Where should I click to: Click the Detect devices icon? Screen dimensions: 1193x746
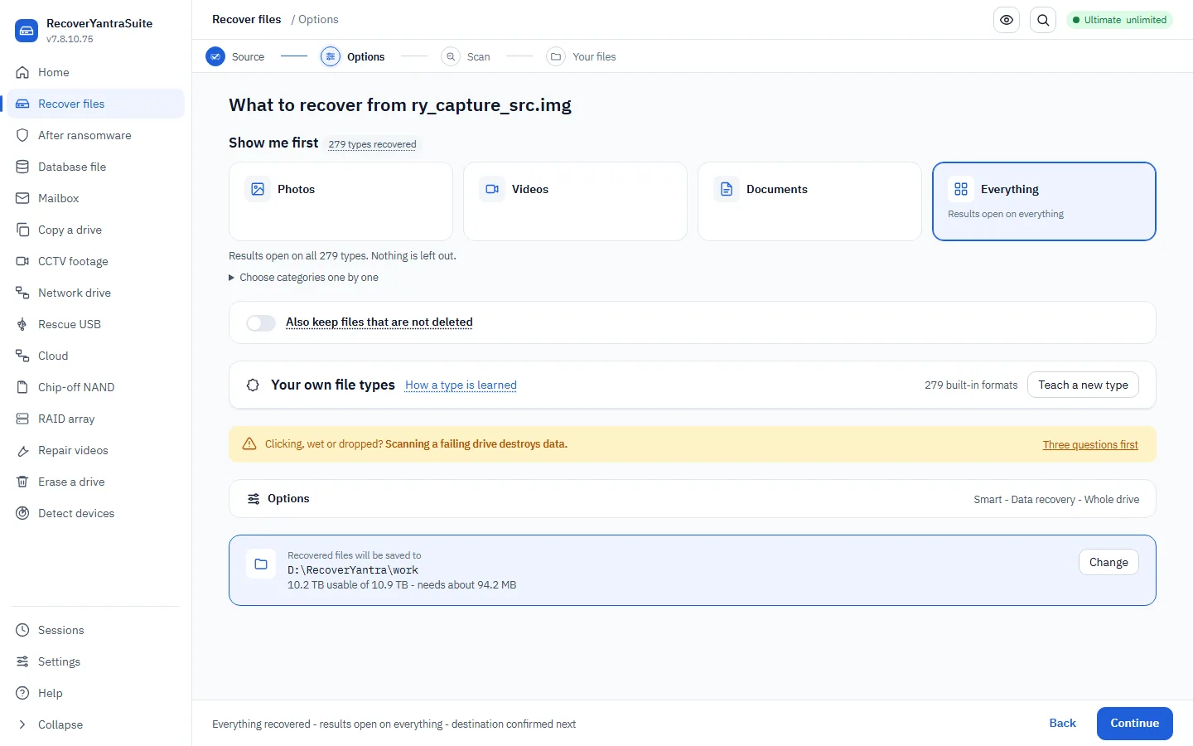click(x=22, y=513)
